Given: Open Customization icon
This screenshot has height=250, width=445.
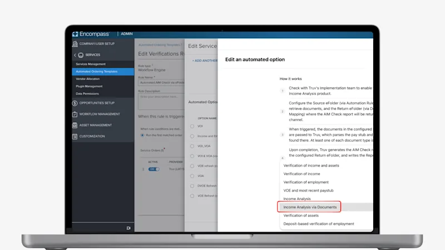Looking at the screenshot, I should 75,136.
